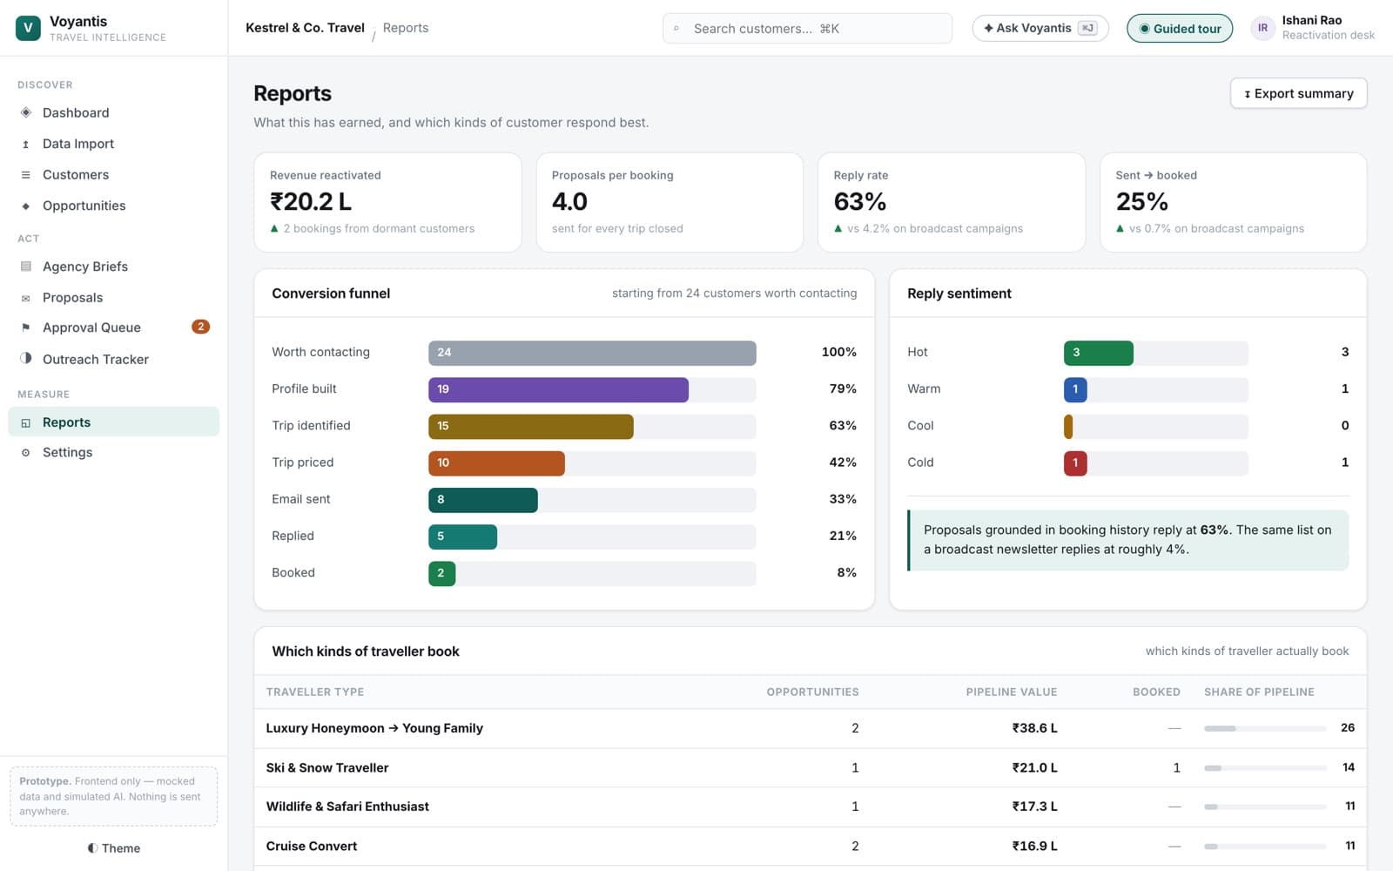Select the Ski & Snow Traveller row
Image resolution: width=1393 pixels, height=871 pixels.
click(810, 767)
